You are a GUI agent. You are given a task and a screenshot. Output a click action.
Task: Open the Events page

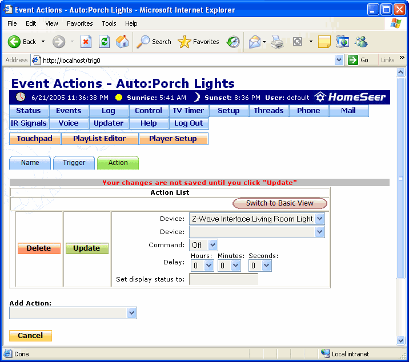coord(69,111)
